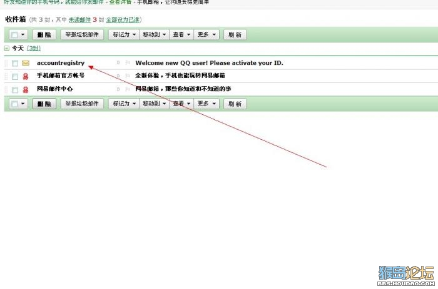Click the 收件箱 heading

click(16, 19)
